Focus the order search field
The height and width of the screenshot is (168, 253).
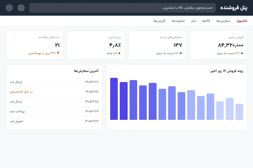[123, 8]
